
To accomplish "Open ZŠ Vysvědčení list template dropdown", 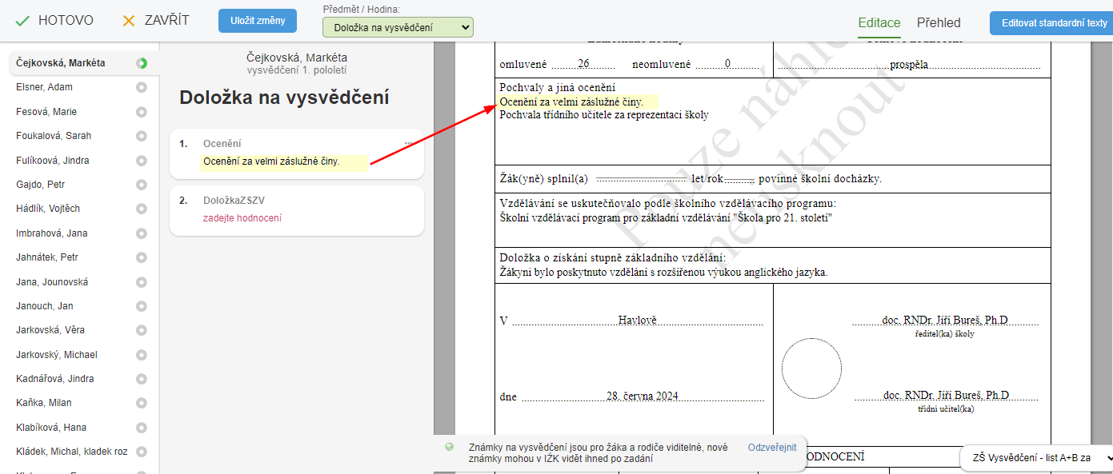I will pyautogui.click(x=1038, y=457).
